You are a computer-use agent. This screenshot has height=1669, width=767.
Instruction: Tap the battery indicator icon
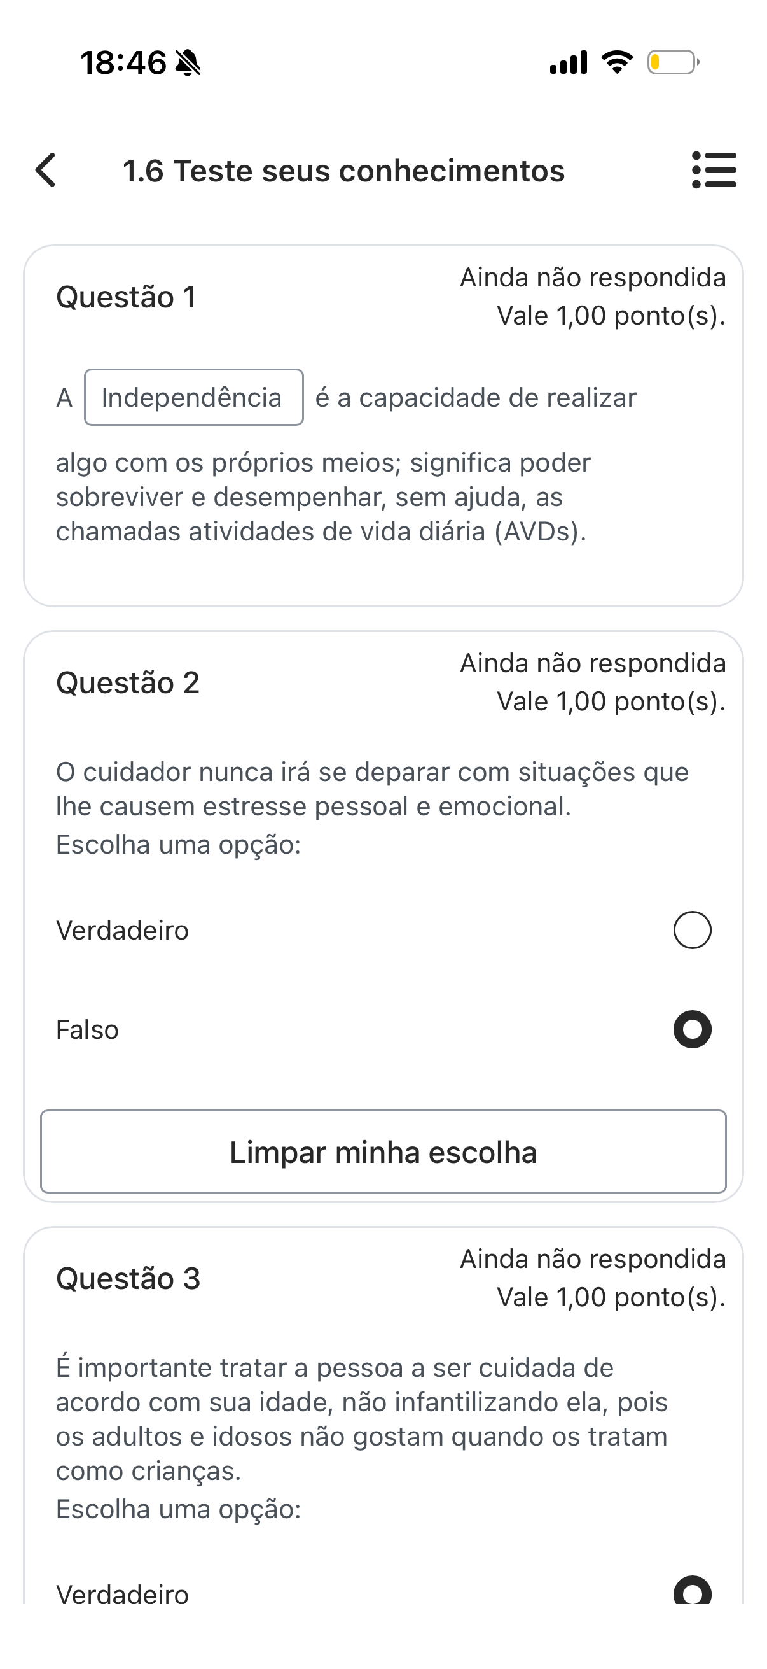[673, 62]
